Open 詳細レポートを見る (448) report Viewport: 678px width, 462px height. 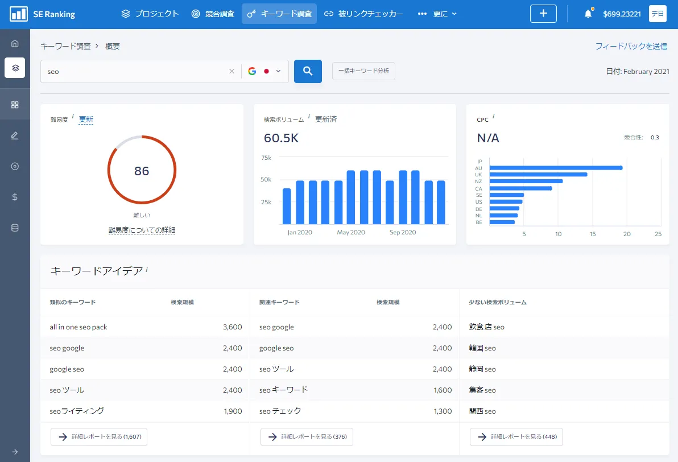point(516,437)
